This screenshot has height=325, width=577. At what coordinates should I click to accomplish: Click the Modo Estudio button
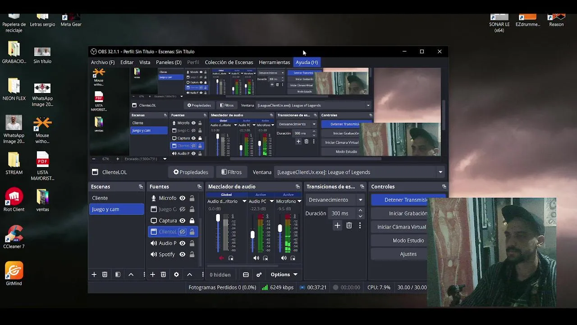click(x=399, y=241)
